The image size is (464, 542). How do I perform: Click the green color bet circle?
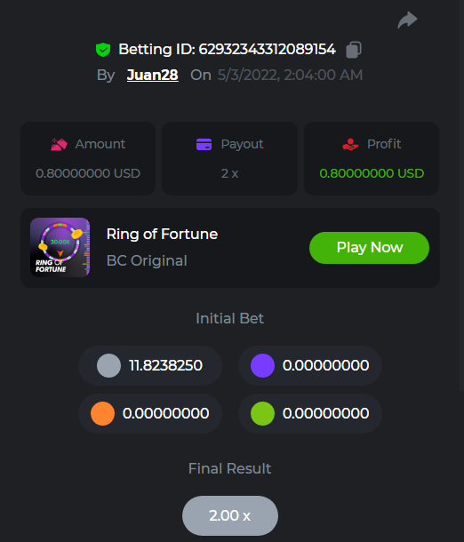(x=263, y=413)
